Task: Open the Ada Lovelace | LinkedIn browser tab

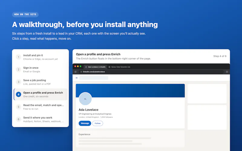Action: 95,67
